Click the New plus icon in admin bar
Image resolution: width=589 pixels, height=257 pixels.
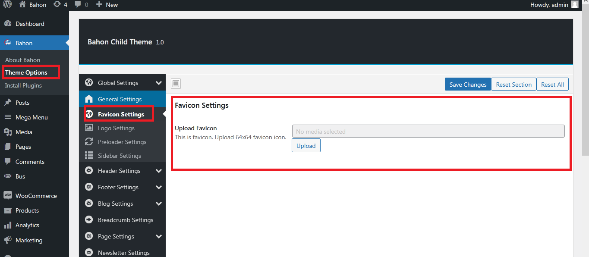click(99, 4)
